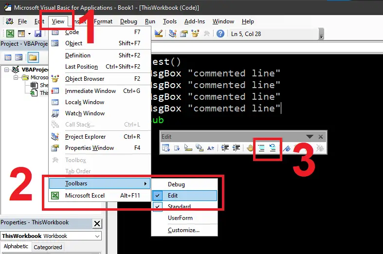Choose Watch Window in View menu
This screenshot has height=254, width=383.
click(100, 113)
